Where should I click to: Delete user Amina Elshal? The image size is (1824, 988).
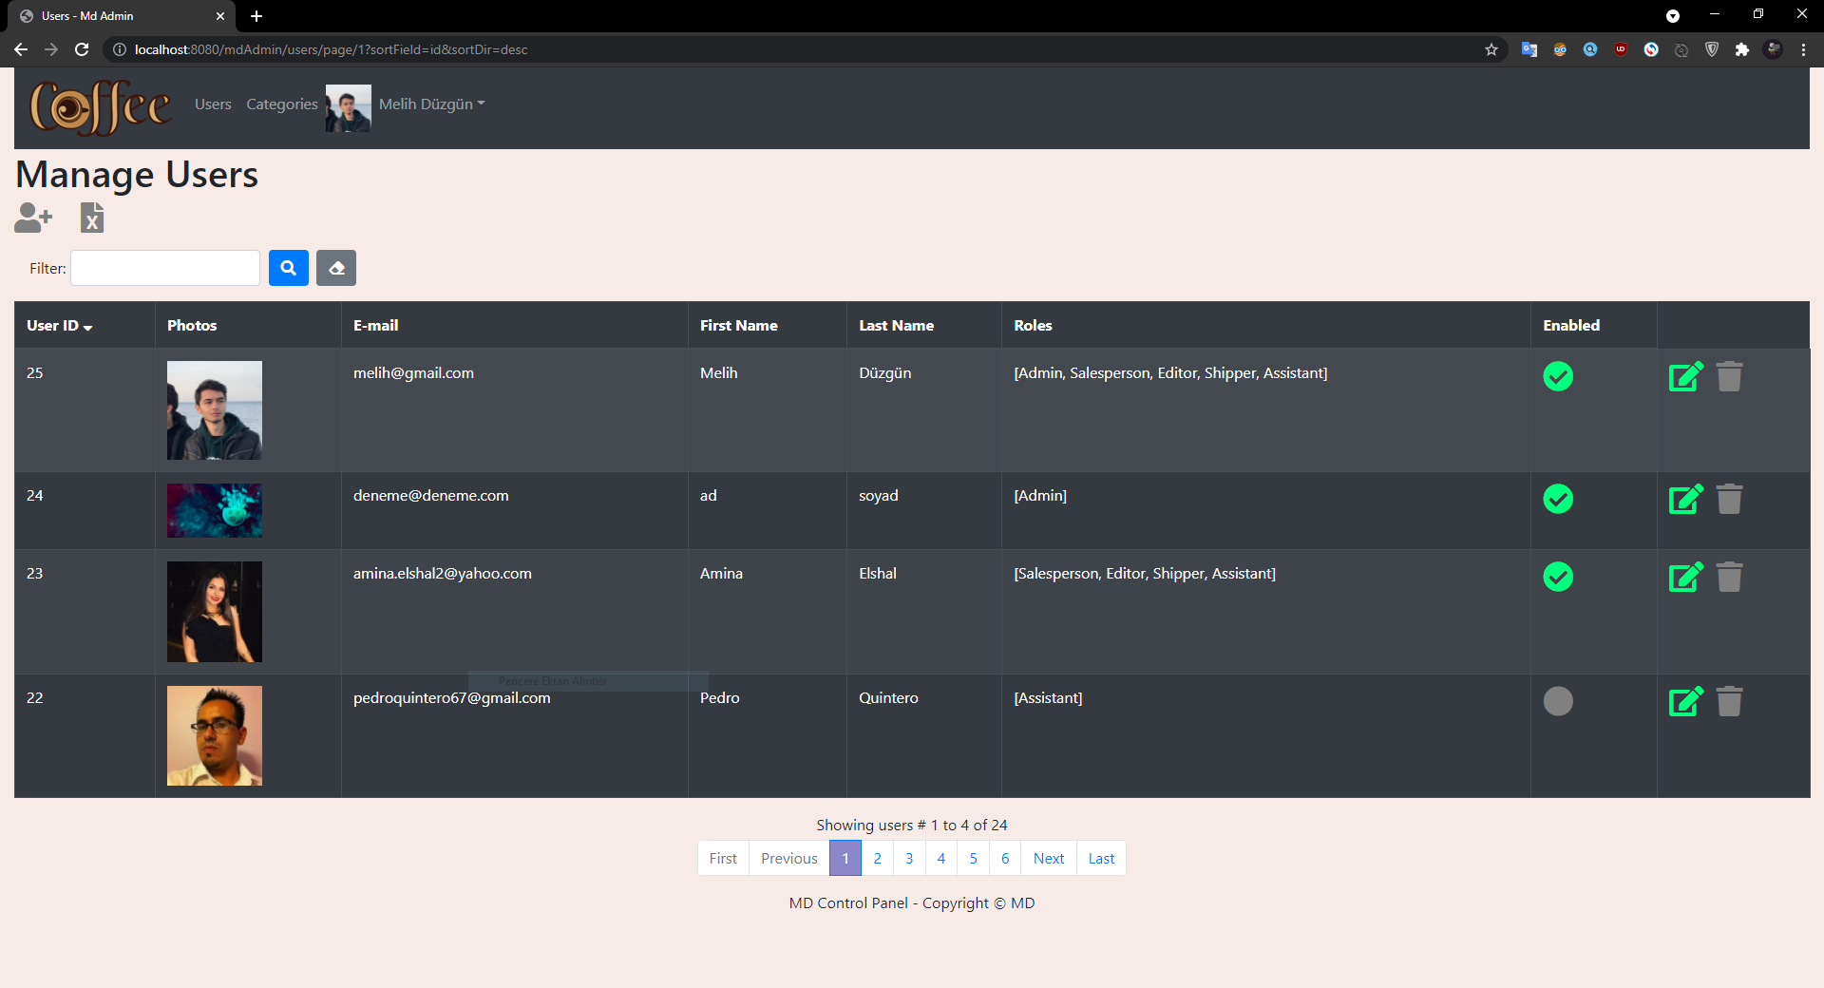(x=1730, y=577)
